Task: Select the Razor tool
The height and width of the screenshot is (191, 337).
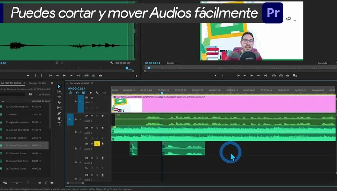Action: [x=59, y=102]
